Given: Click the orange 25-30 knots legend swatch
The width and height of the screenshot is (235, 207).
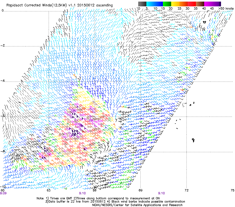Looking at the screenshot, I should 184,4.
